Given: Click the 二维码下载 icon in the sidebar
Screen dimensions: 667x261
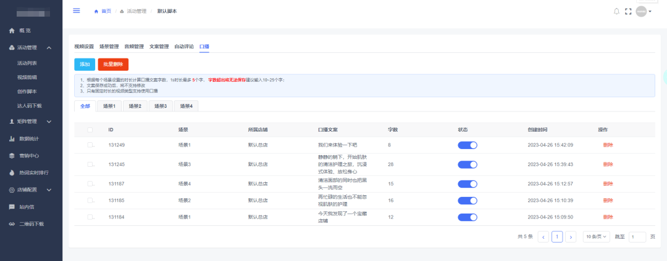Looking at the screenshot, I should coord(12,223).
